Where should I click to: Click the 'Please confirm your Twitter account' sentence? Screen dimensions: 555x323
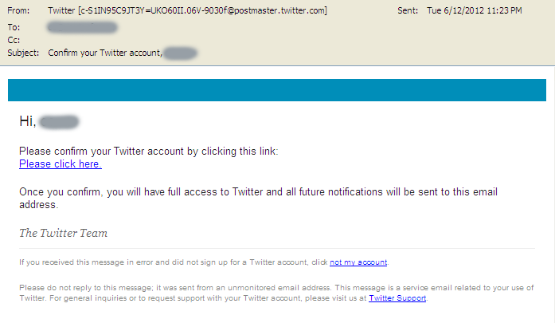click(149, 152)
